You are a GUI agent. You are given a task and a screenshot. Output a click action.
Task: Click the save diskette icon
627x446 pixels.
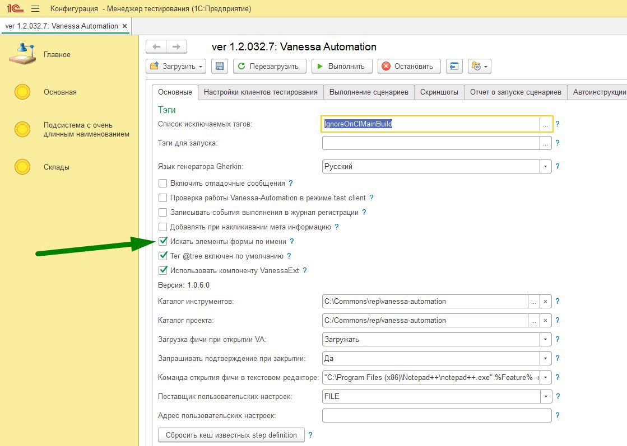click(x=219, y=66)
